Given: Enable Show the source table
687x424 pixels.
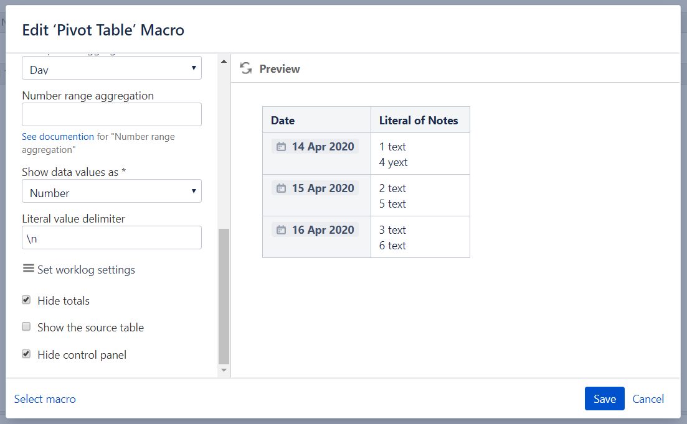Looking at the screenshot, I should pyautogui.click(x=26, y=326).
